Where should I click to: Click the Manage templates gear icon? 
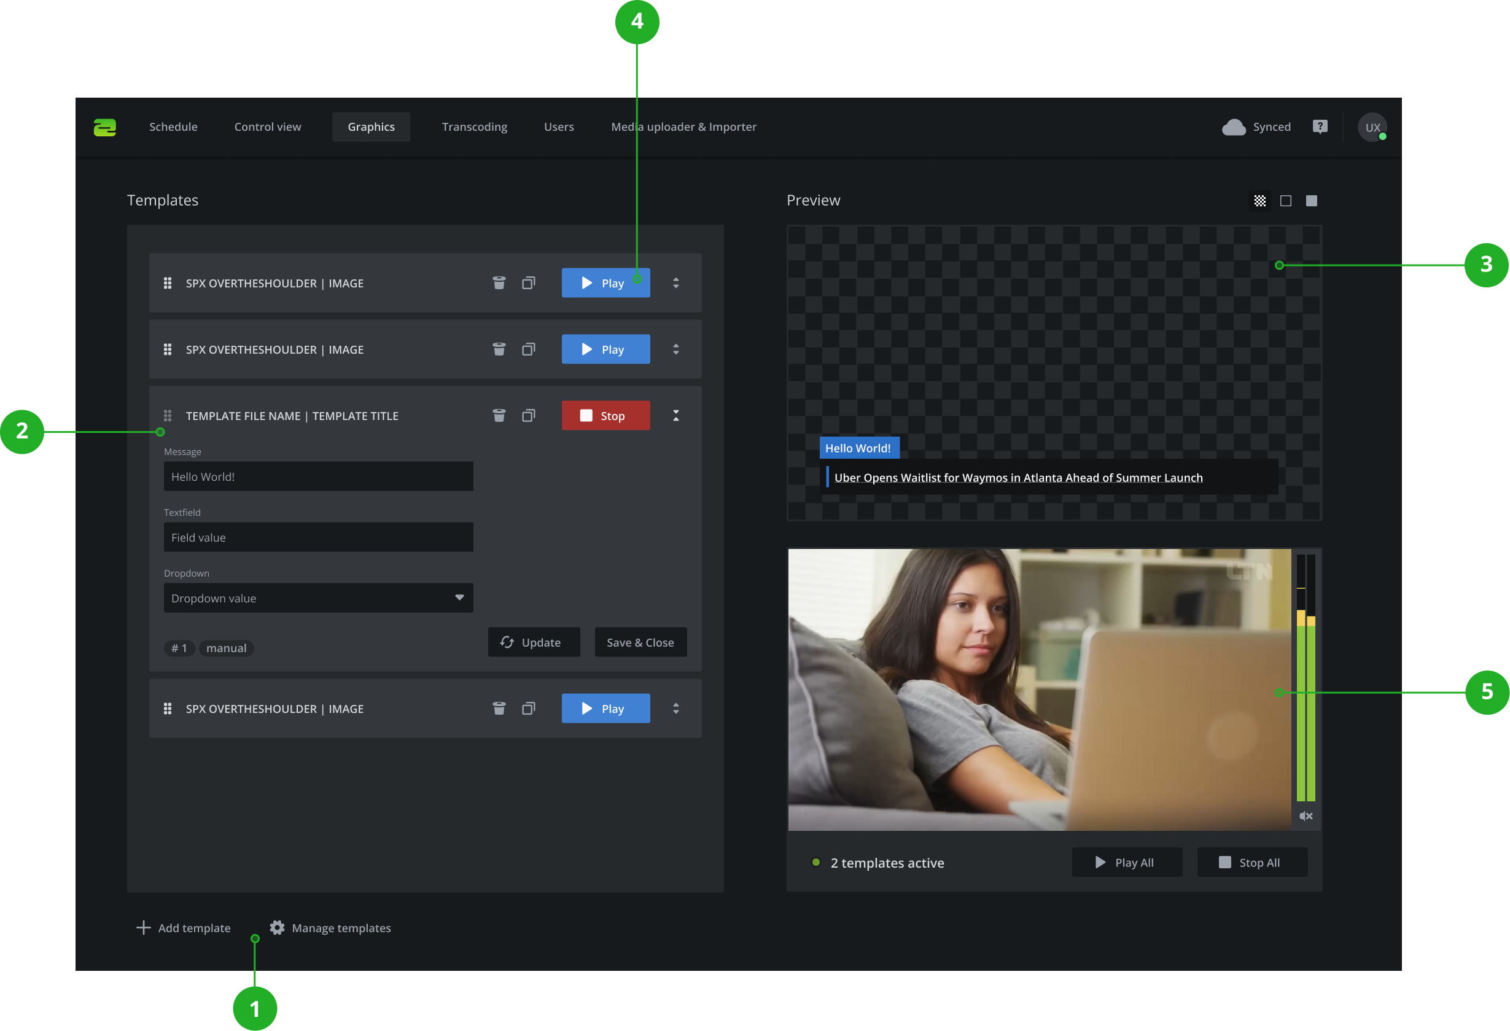click(x=278, y=928)
